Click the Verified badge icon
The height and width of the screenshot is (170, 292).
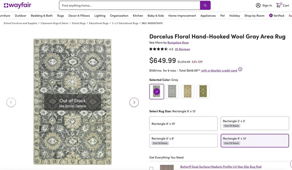[x=271, y=15]
